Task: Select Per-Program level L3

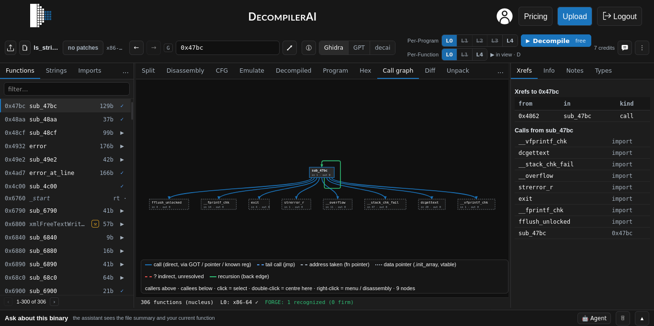Action: tap(495, 41)
